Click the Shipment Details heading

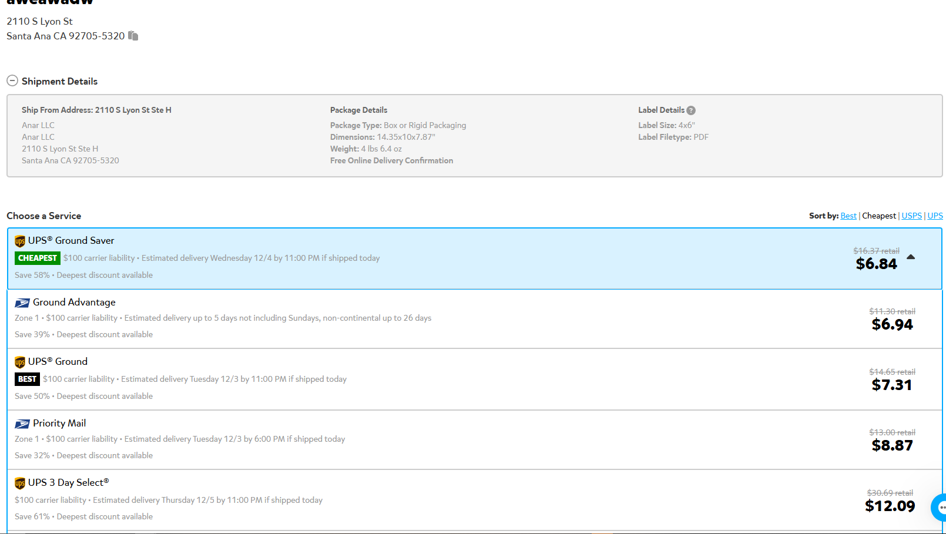(59, 81)
